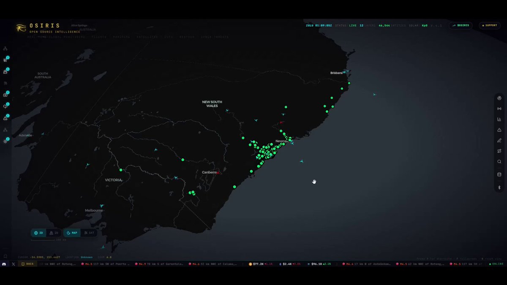
Task: Open the camera layer icon in left sidebar
Action: [x=5, y=95]
